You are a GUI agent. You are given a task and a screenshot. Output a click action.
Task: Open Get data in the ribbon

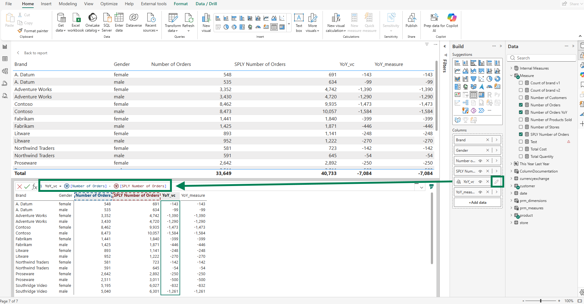coord(61,22)
